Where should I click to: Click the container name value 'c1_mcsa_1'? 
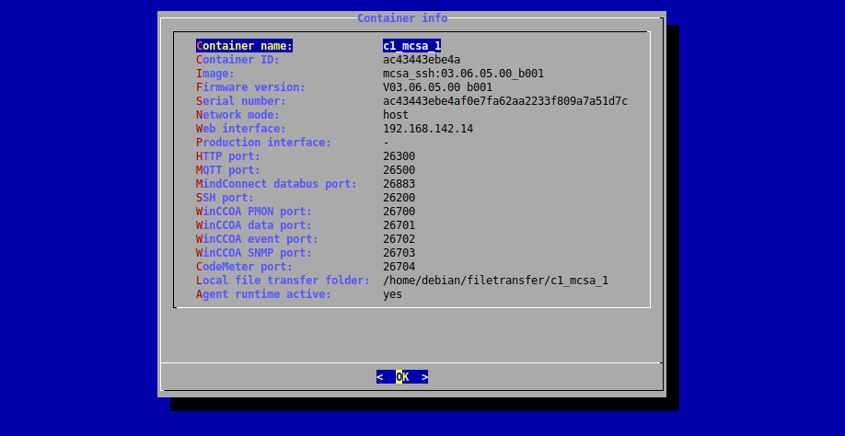[411, 46]
